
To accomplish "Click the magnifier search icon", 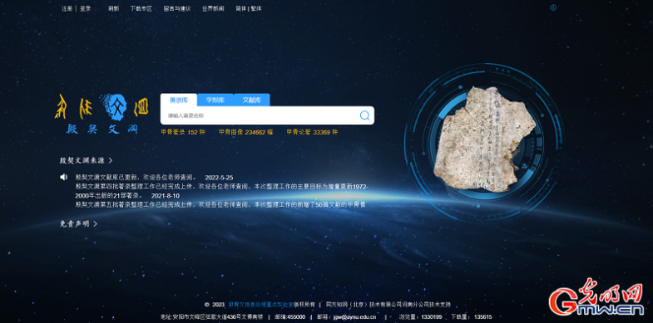I will coord(364,115).
